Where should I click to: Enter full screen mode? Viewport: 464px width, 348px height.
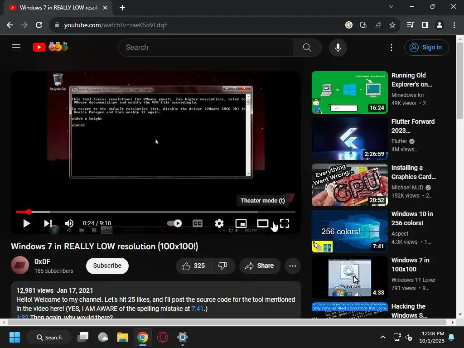point(285,223)
